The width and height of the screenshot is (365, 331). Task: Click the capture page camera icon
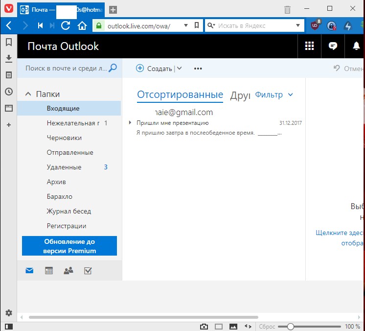pos(204,326)
